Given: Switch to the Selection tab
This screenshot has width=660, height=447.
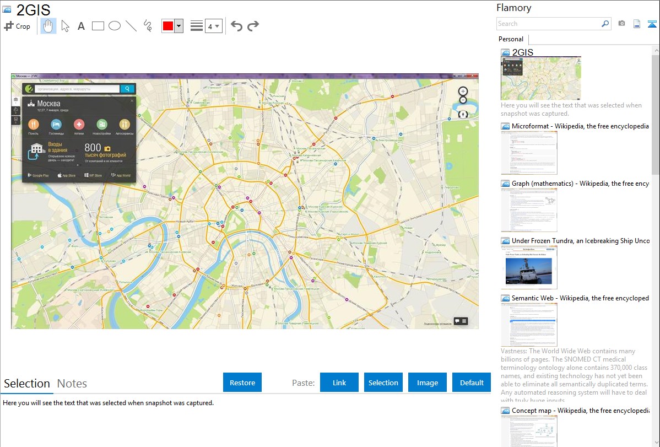Looking at the screenshot, I should (27, 384).
